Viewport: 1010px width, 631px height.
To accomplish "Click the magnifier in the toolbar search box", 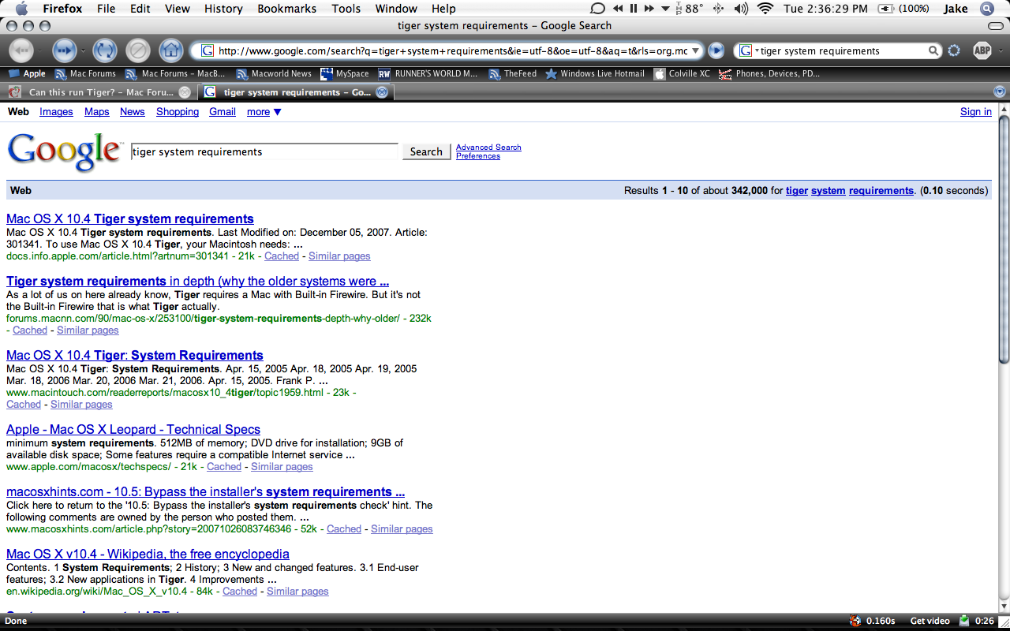I will [x=933, y=51].
